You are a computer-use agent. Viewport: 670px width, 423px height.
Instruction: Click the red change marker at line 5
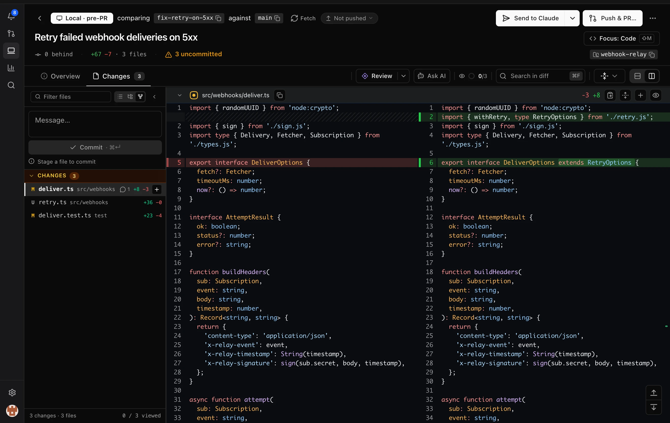(x=168, y=162)
